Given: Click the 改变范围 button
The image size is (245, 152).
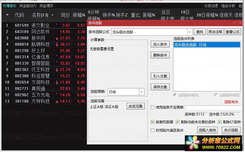Looking at the screenshot, I should [136, 106].
